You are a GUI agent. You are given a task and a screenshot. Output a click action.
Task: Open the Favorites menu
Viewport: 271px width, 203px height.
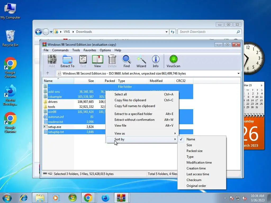coord(90,50)
